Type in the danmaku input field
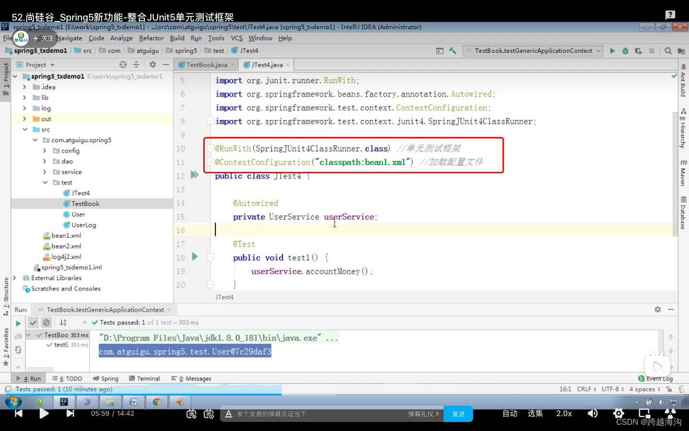Viewport: 689px width, 431px height. tap(318, 414)
